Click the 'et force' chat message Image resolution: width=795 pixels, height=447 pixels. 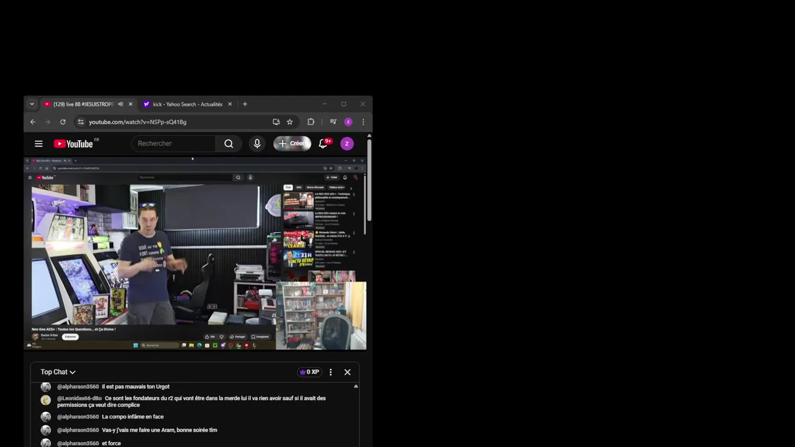pos(112,443)
